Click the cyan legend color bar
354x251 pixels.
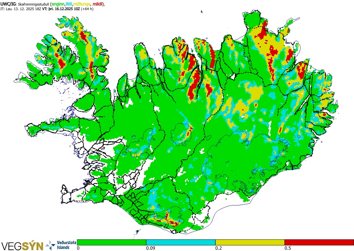(x=181, y=242)
